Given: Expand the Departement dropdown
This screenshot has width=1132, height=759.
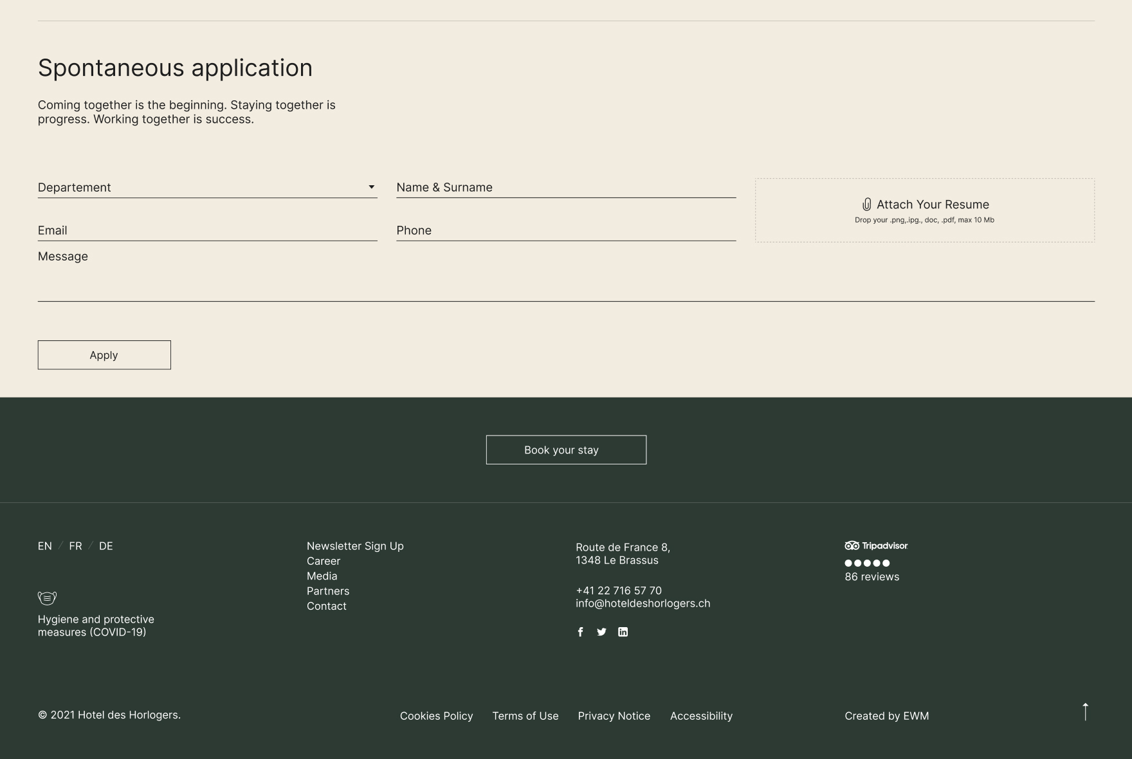Looking at the screenshot, I should [207, 187].
